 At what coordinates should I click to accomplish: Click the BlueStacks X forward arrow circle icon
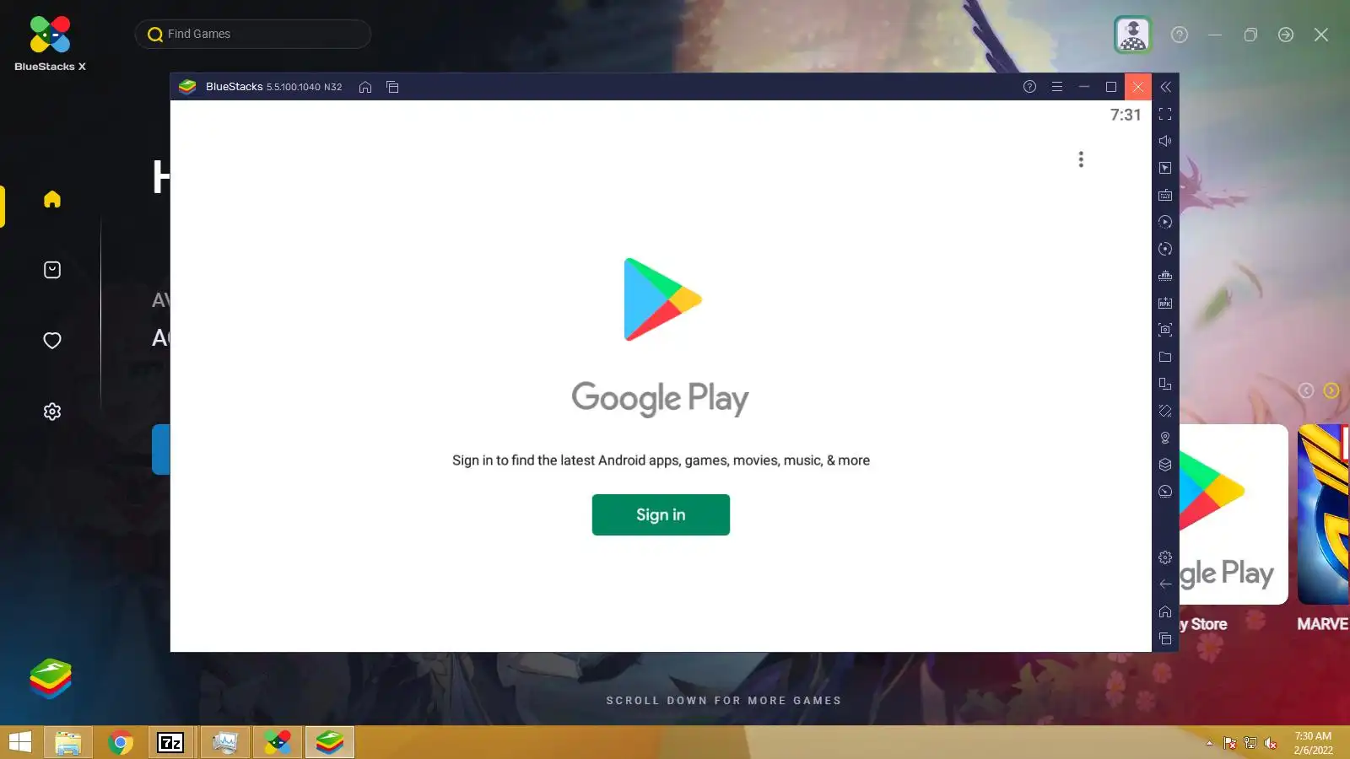1286,35
